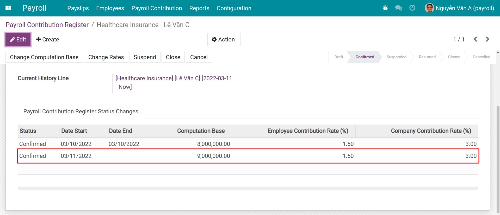Viewport: 500px width, 215px height.
Task: Open the activities clock icon
Action: coord(412,8)
